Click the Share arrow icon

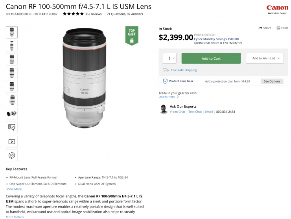(260, 28)
